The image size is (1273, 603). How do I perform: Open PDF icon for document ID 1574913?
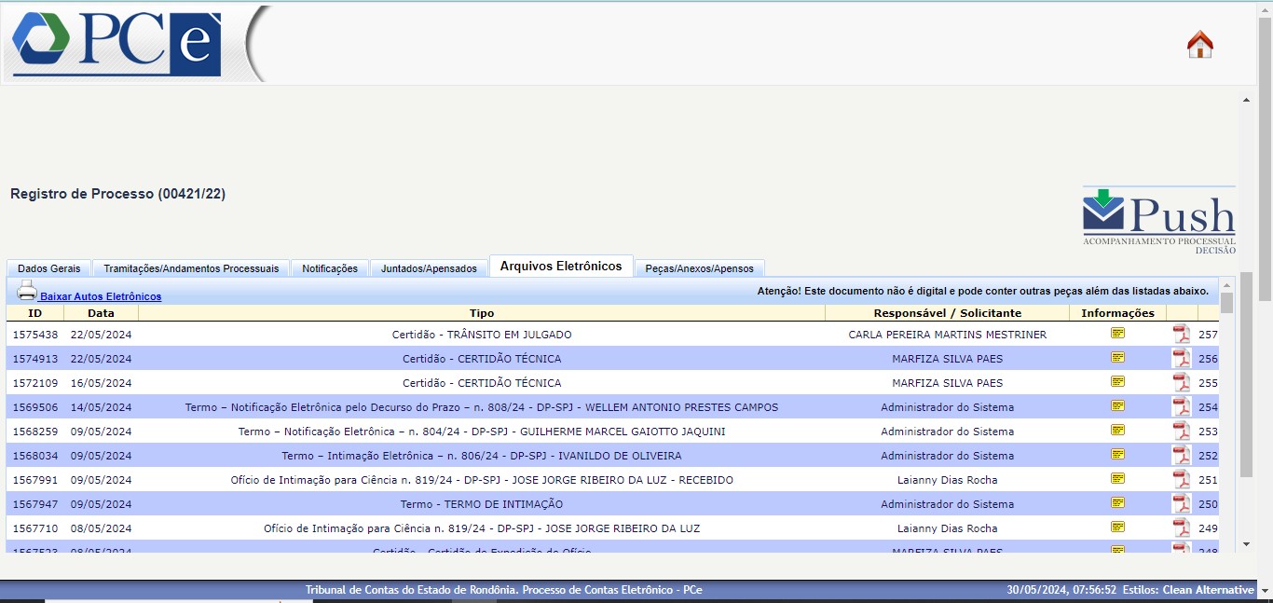click(x=1181, y=359)
